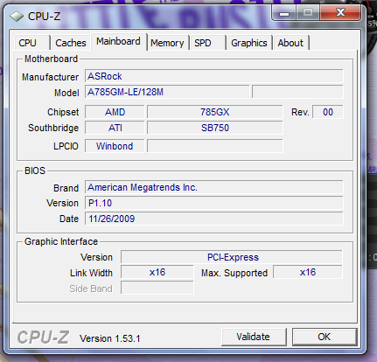Click the Rev. value 00
Viewport: 377px width, 362px height.
(328, 112)
